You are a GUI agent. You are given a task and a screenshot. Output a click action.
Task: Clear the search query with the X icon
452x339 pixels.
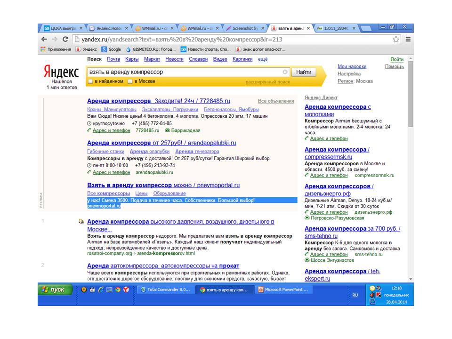(x=285, y=72)
